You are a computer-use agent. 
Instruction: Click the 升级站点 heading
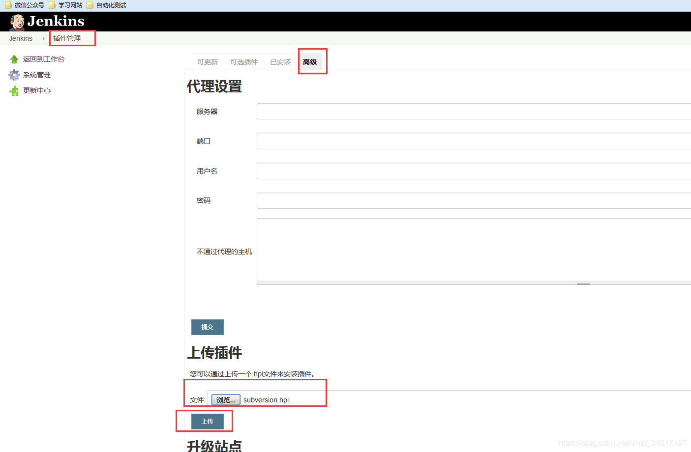(214, 446)
